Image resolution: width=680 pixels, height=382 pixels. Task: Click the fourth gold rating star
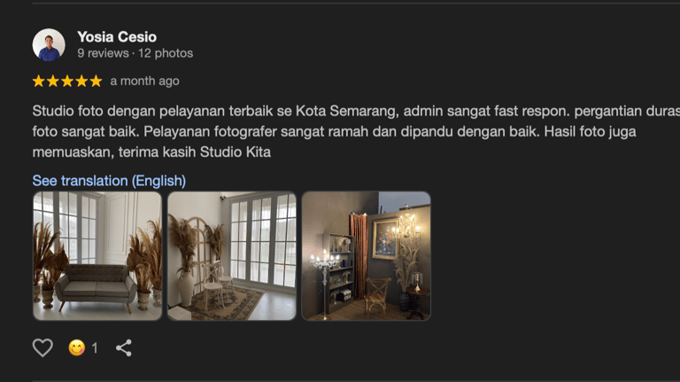click(x=81, y=82)
